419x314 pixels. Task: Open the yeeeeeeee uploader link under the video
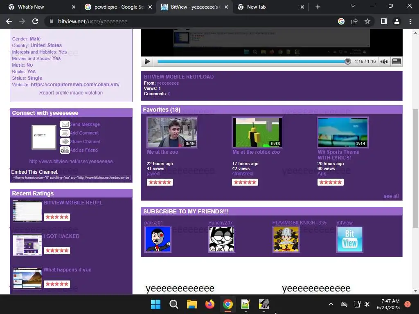[168, 83]
